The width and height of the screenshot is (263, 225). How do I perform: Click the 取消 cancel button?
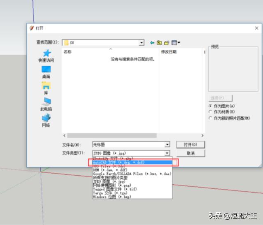[x=191, y=153]
